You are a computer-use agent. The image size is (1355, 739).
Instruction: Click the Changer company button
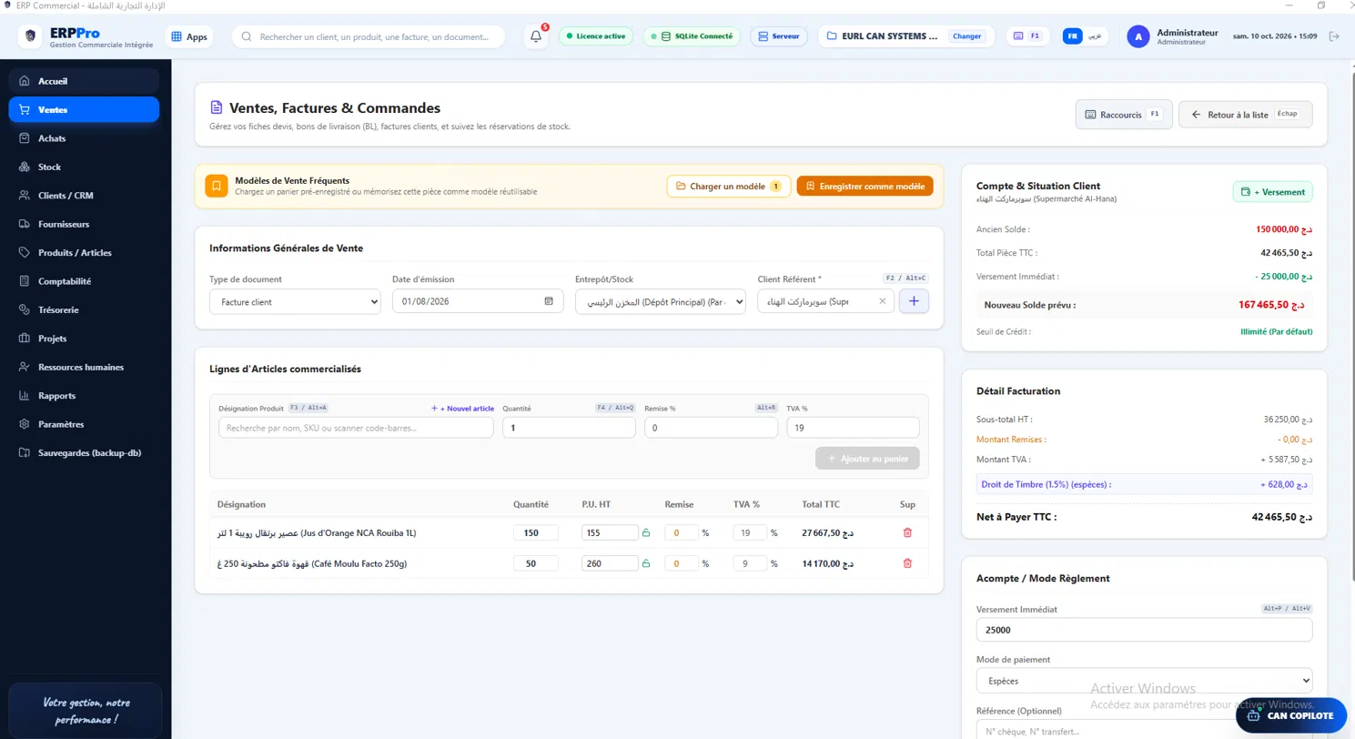[x=966, y=36]
